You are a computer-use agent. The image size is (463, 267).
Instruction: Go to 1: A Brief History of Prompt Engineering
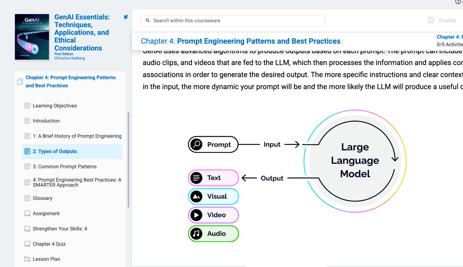[77, 136]
